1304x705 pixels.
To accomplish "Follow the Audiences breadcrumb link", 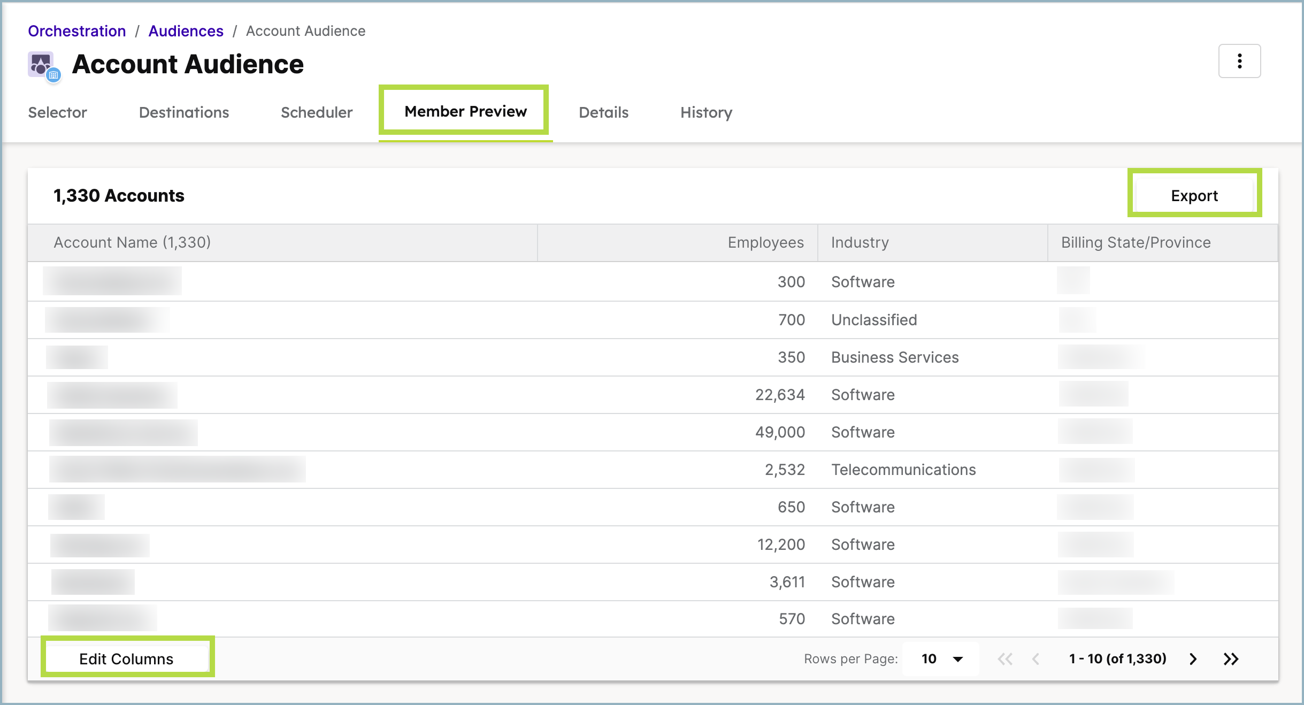I will [186, 31].
